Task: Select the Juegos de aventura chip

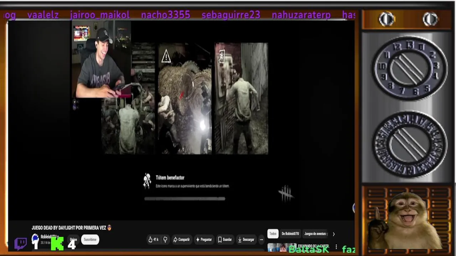Action: (x=315, y=234)
